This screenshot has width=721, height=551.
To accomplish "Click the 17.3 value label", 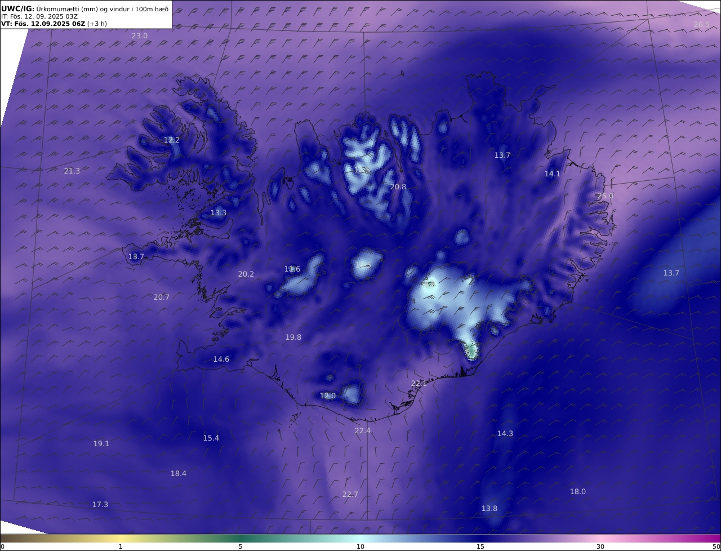I will 100,505.
